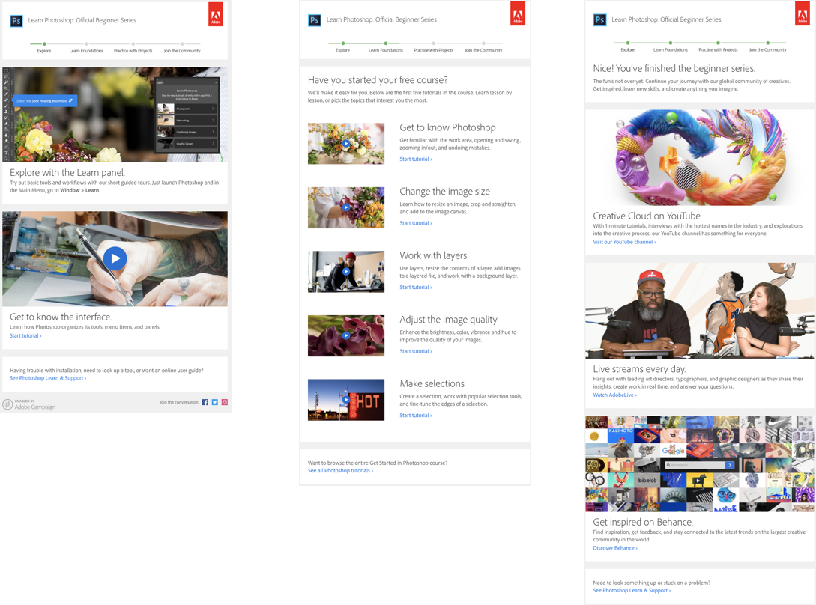816x605 pixels.
Task: Click the Creative Cloud on YouTube heading
Action: (647, 216)
